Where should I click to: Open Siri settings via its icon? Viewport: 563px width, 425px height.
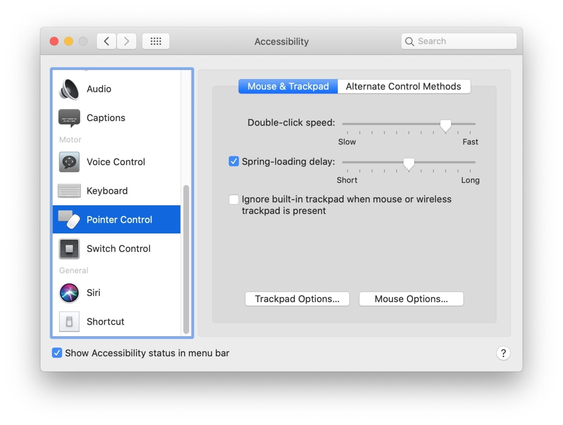coord(69,293)
